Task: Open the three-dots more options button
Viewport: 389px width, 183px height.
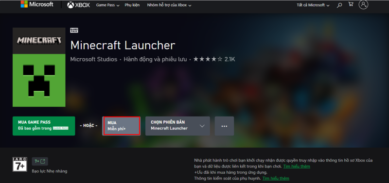Action: point(224,126)
